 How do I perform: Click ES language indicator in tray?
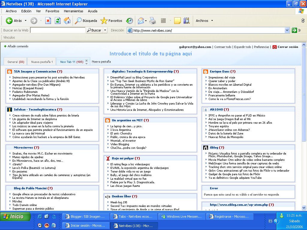click(x=270, y=221)
